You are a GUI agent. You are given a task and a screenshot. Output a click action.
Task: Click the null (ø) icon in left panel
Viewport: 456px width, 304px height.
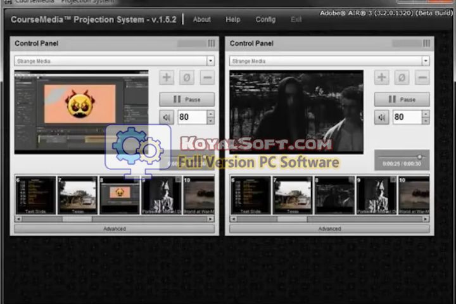[x=187, y=78]
